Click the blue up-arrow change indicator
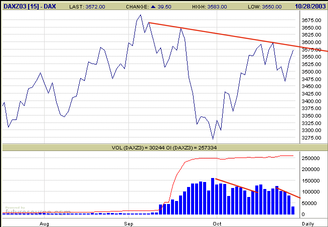Screen dimensions: 328x227 pyautogui.click(x=153, y=6)
